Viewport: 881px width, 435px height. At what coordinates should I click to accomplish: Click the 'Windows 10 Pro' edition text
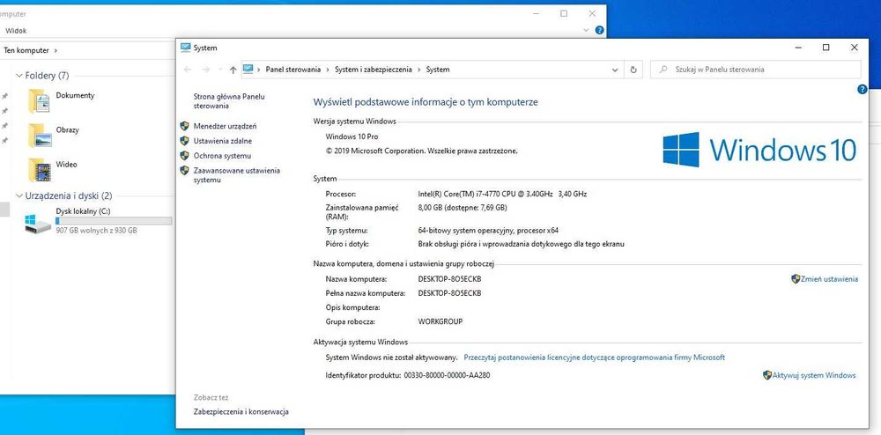(x=352, y=136)
